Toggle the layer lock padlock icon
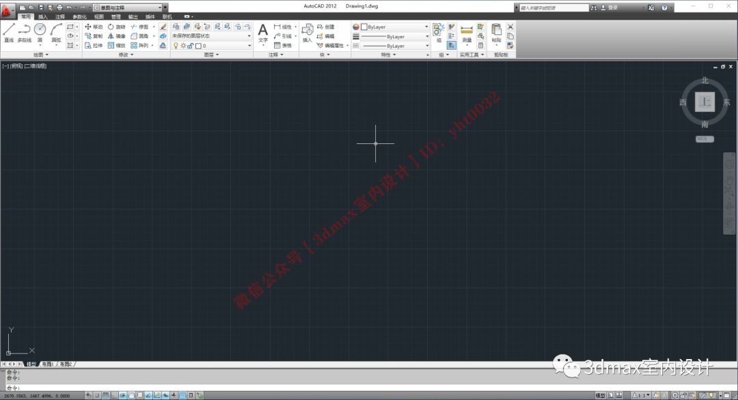Viewport: 738px width, 400px height. tap(190, 46)
